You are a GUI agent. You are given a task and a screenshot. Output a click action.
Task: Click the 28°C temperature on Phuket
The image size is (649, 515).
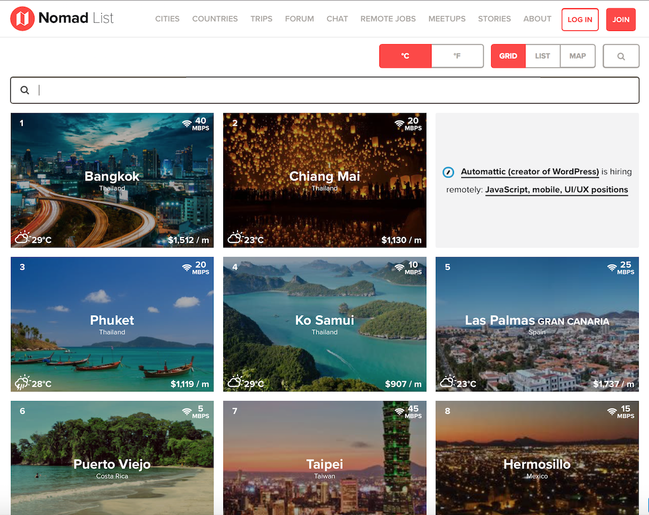tap(41, 384)
